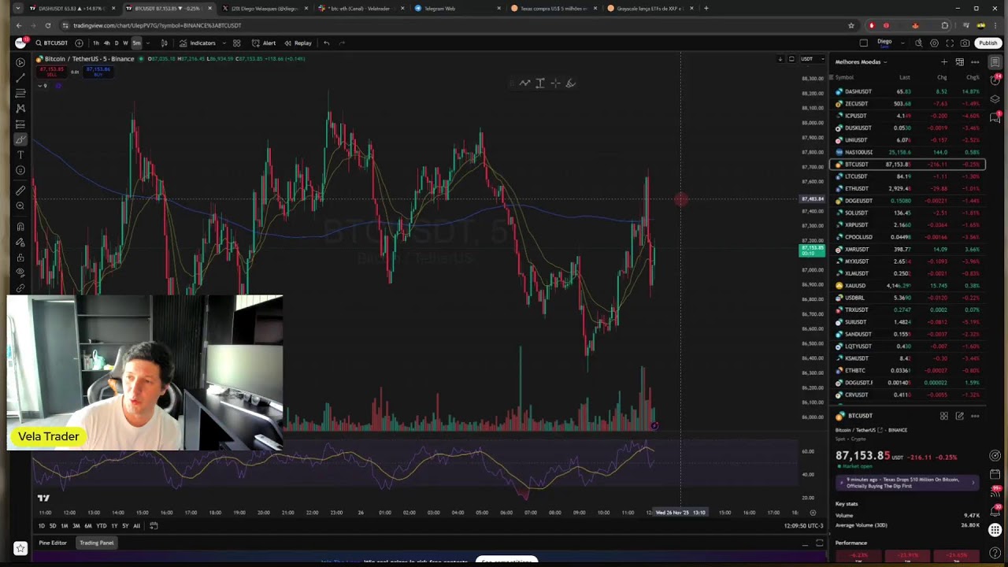Click the browser reload button

[47, 25]
